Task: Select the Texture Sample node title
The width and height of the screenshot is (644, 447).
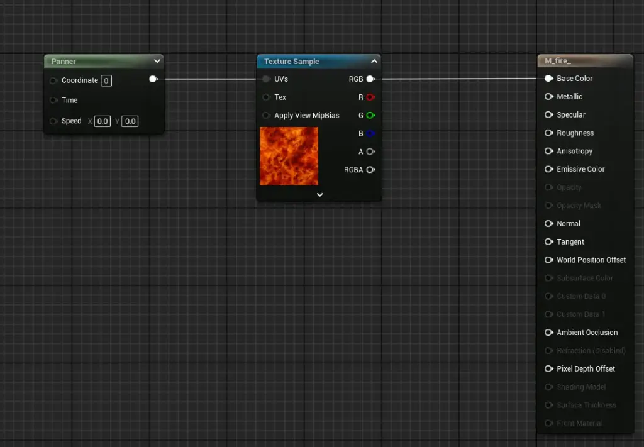Action: tap(292, 62)
